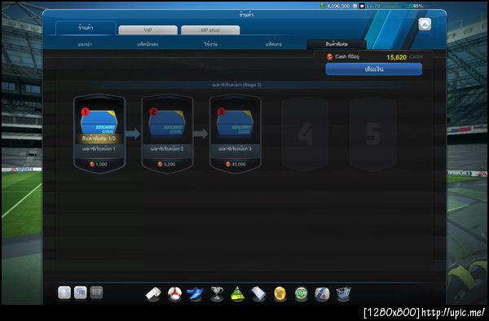
Task: Click the dark pitch formation icon at bottom left
Action: click(96, 293)
